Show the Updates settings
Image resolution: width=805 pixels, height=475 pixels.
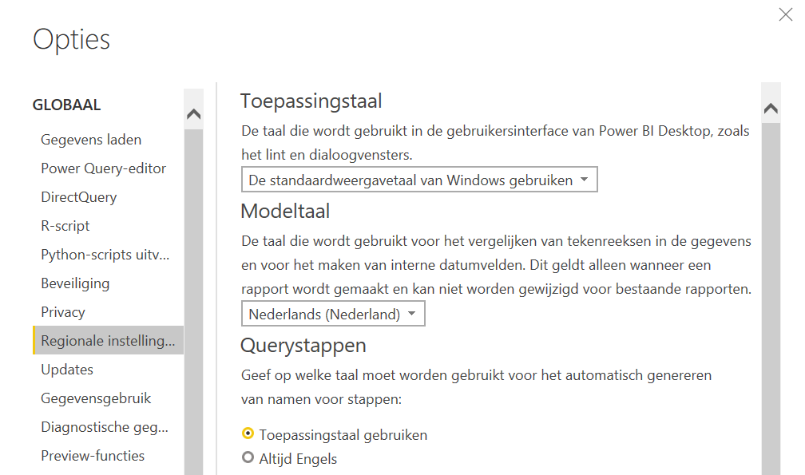(x=67, y=370)
